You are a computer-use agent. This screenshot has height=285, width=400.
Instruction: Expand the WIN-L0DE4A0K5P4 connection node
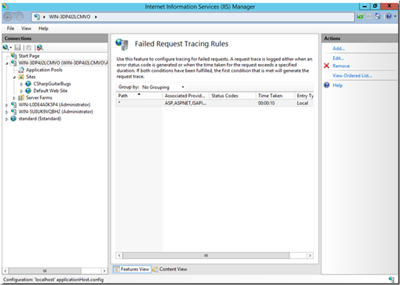pos(7,105)
